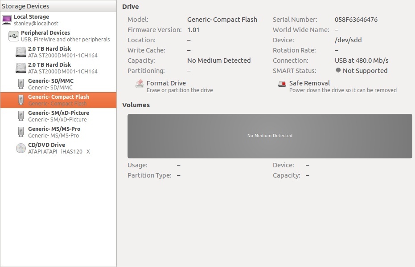Click the Generic- SD/MMC card reader icon
The image size is (415, 267).
(x=21, y=84)
